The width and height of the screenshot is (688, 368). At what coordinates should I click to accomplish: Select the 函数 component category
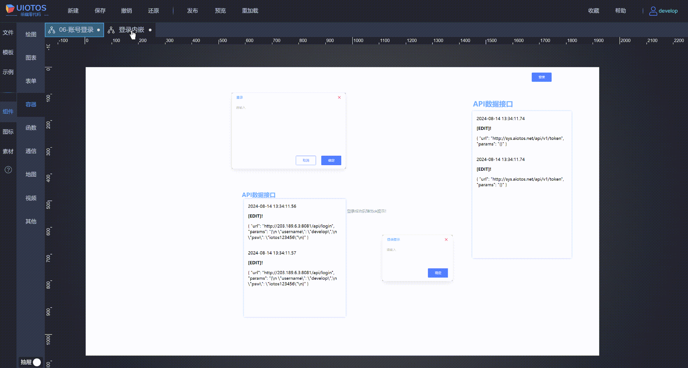click(31, 128)
